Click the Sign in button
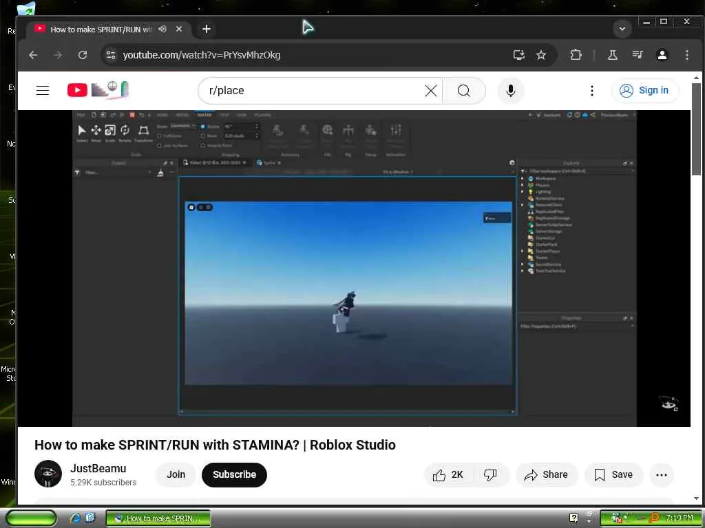 (644, 90)
